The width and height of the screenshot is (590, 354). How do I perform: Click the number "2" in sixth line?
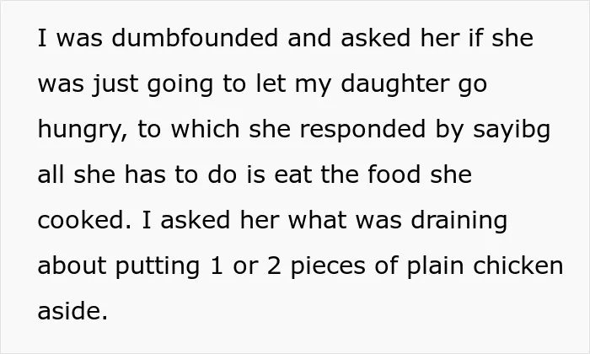(274, 265)
